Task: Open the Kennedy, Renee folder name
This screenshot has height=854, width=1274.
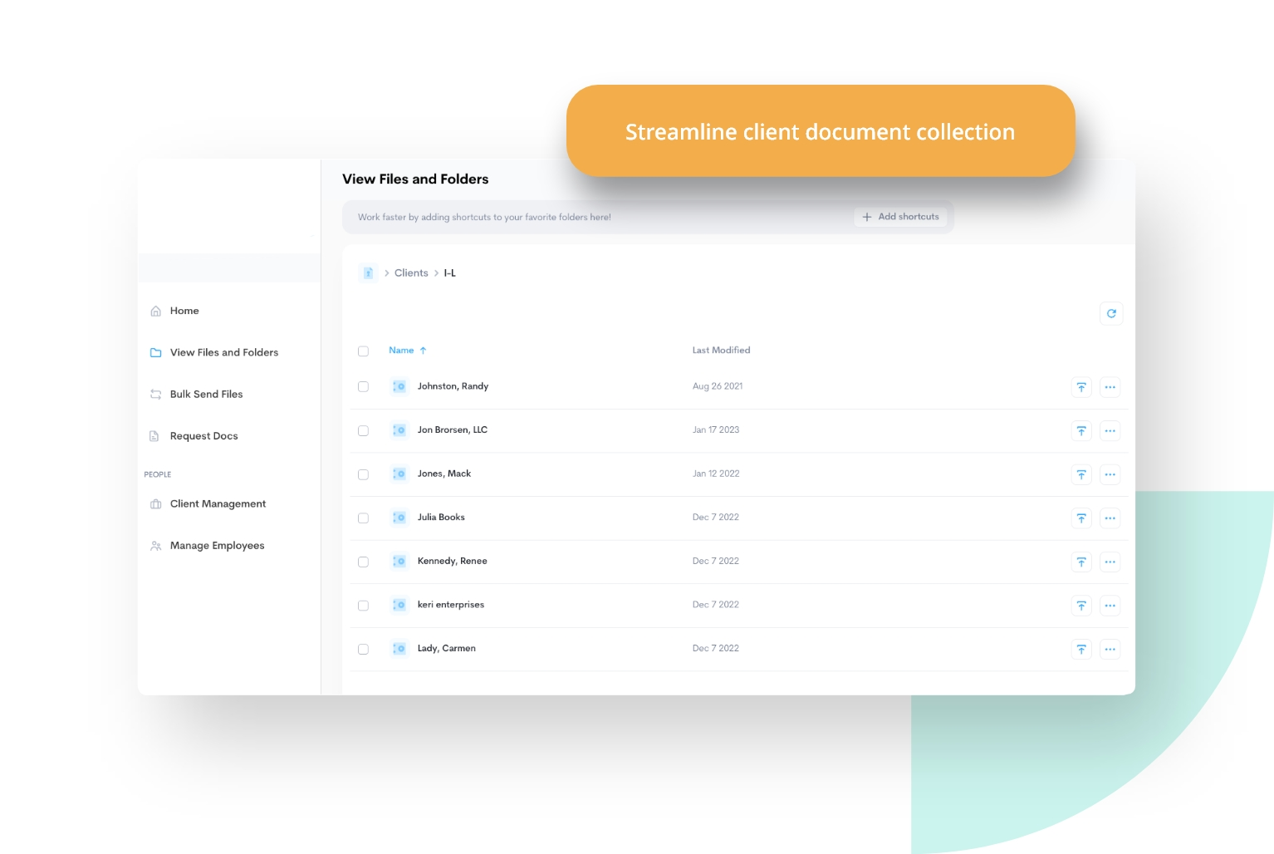Action: pyautogui.click(x=452, y=561)
